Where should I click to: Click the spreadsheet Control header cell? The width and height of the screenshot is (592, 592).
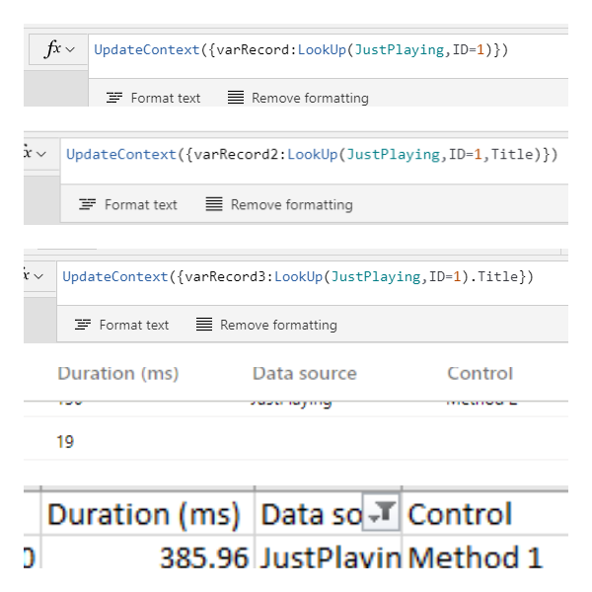coord(485,513)
